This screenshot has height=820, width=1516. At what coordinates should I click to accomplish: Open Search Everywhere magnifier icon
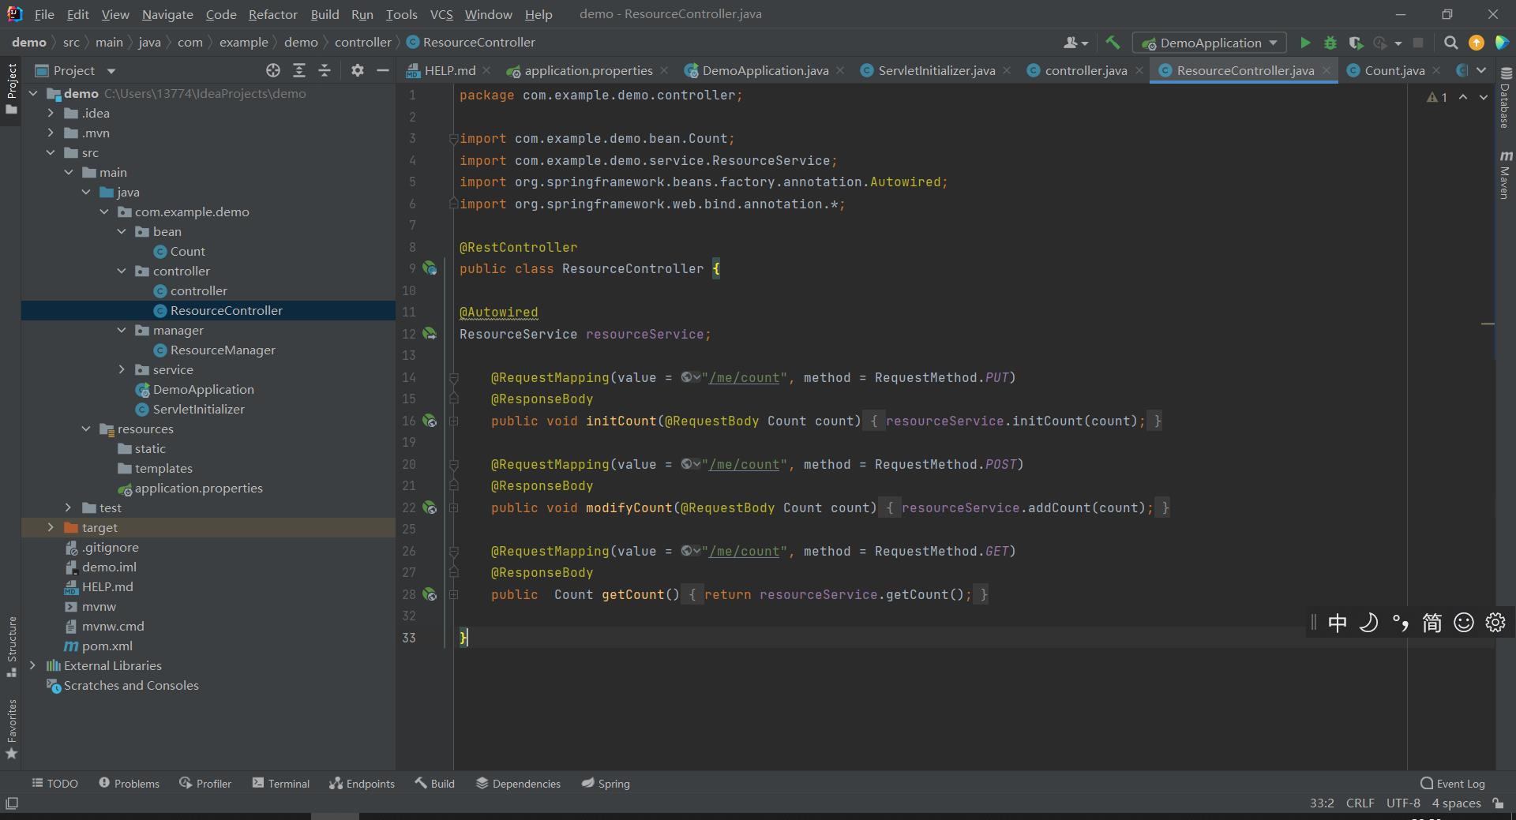pyautogui.click(x=1450, y=43)
